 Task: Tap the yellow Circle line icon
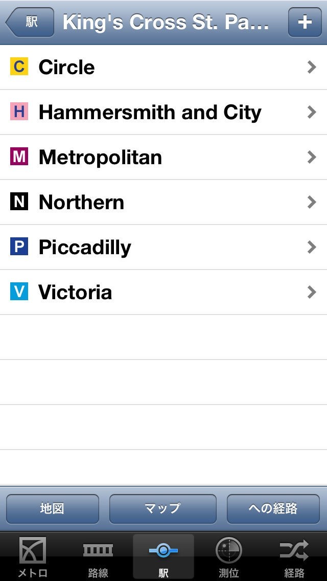point(19,66)
